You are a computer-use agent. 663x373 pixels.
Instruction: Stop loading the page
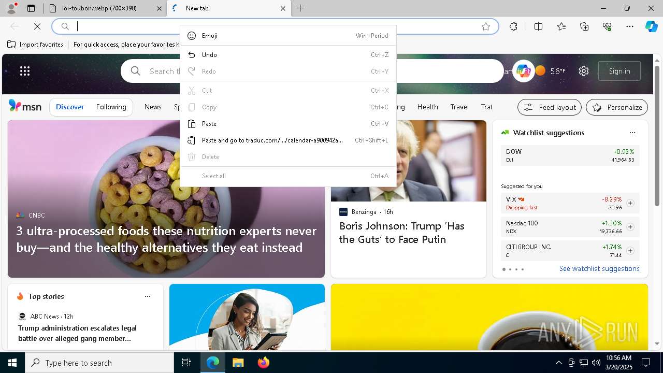pyautogui.click(x=37, y=26)
